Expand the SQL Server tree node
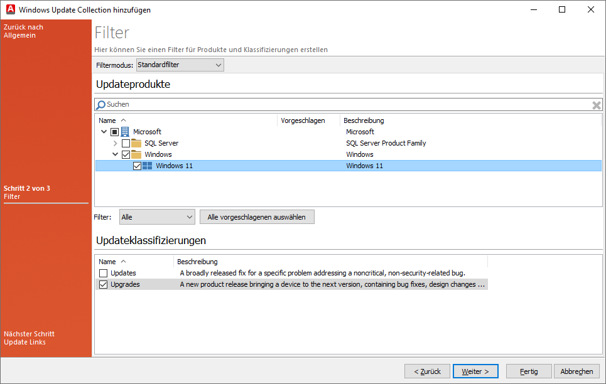Image resolution: width=606 pixels, height=384 pixels. click(115, 143)
